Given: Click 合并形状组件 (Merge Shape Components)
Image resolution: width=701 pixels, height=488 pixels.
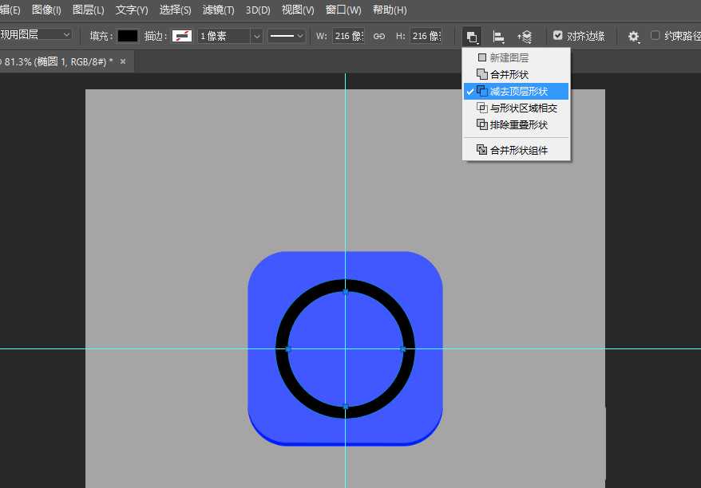Looking at the screenshot, I should point(517,150).
